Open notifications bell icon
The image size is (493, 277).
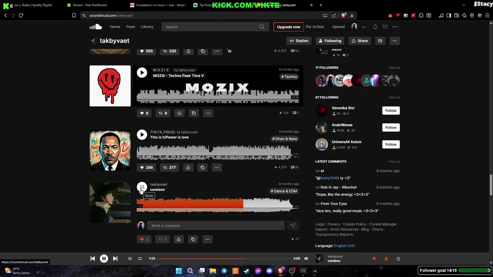click(x=375, y=27)
